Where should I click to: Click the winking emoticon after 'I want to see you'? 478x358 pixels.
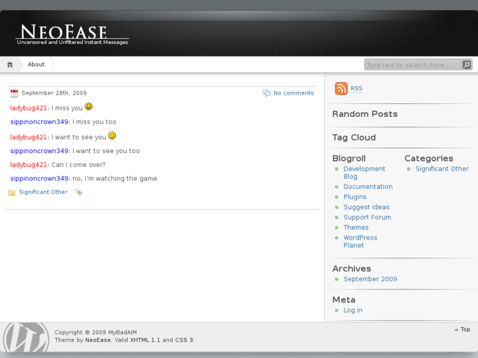pyautogui.click(x=112, y=135)
